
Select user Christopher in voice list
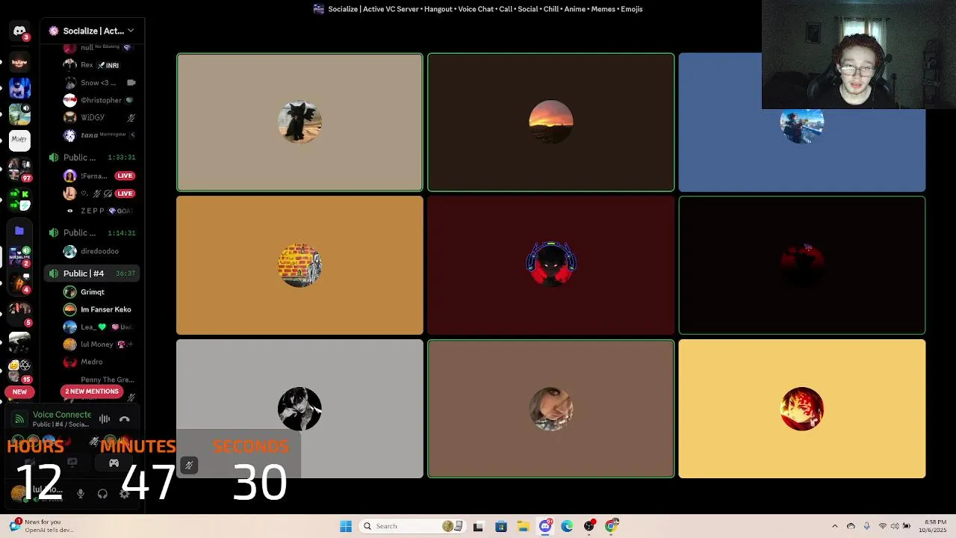click(x=99, y=100)
